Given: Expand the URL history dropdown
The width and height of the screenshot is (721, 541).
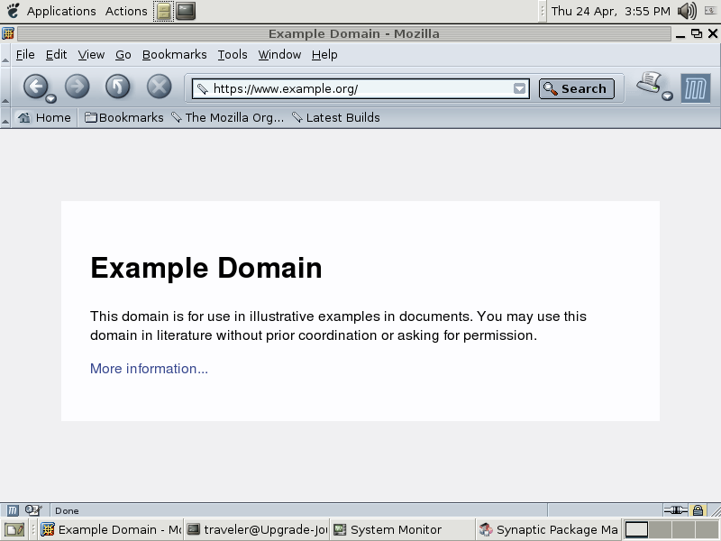Looking at the screenshot, I should pyautogui.click(x=519, y=88).
